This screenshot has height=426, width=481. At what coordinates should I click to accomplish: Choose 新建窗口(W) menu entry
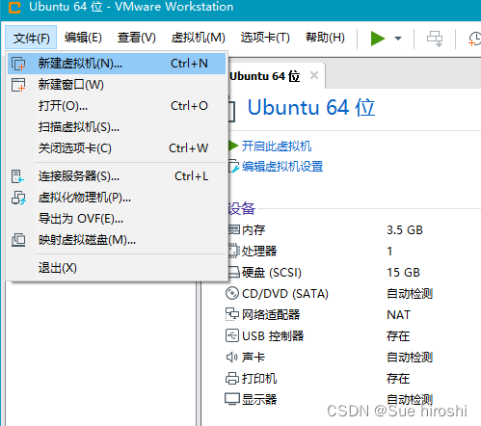coord(117,85)
